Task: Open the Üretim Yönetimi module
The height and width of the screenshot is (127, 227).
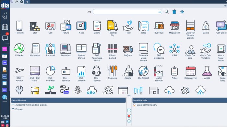Action: point(159,73)
